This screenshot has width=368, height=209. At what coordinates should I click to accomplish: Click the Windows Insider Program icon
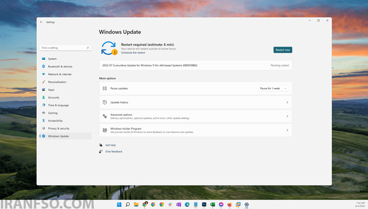pyautogui.click(x=105, y=130)
